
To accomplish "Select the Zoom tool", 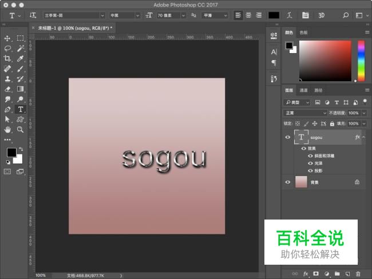I will pyautogui.click(x=20, y=129).
